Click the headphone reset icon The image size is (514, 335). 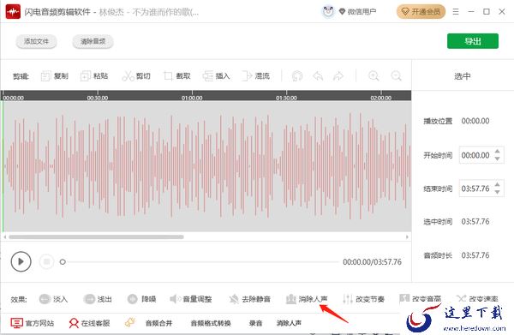pos(297,76)
